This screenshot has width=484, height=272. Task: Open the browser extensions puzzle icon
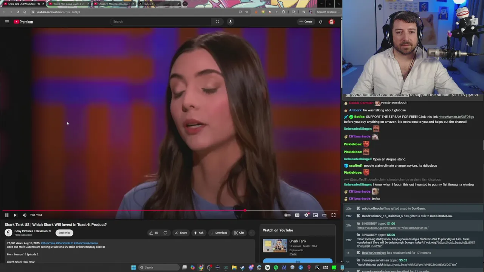tap(283, 12)
